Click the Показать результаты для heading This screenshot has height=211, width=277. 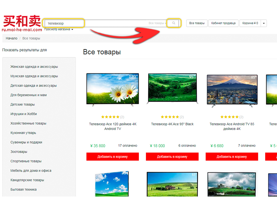pos(25,50)
